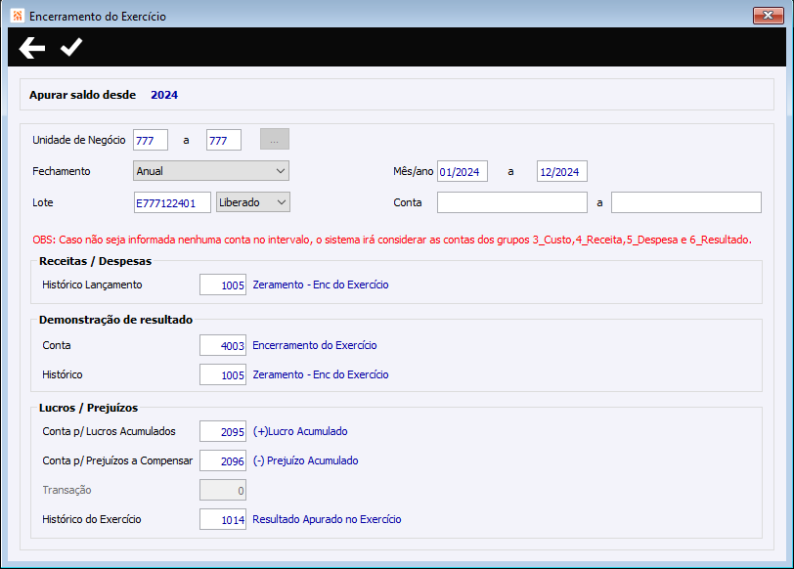Click the Mês/ano start field 01/2024
Viewport: 794px width, 569px height.
[x=463, y=172]
